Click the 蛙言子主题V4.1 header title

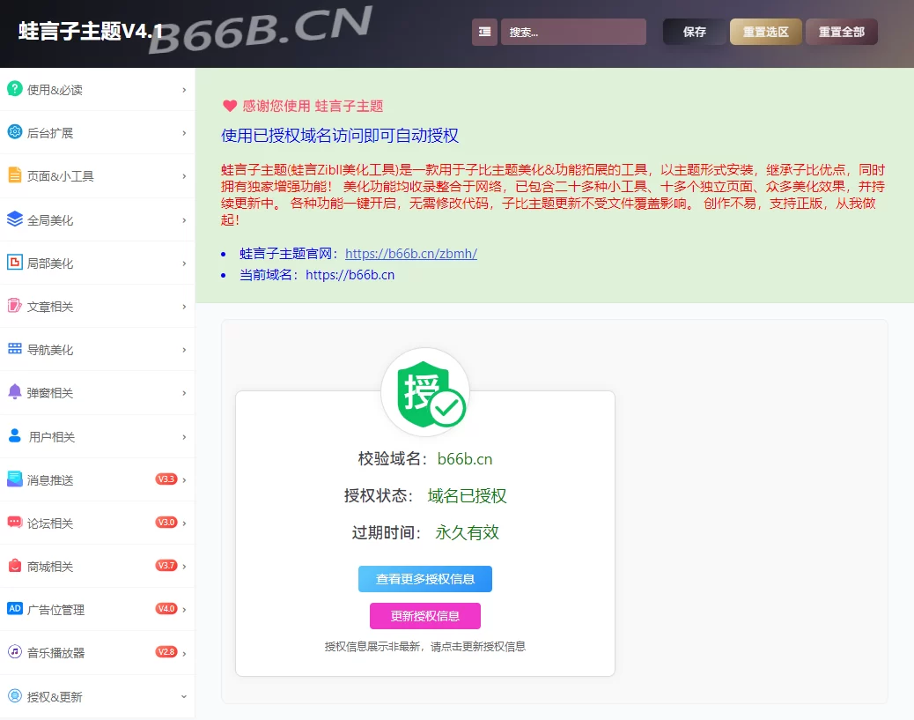tap(91, 32)
